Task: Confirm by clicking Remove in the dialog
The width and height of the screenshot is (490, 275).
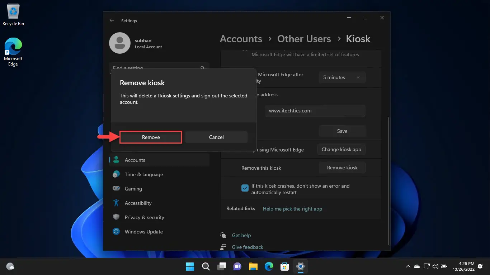Action: click(x=151, y=137)
